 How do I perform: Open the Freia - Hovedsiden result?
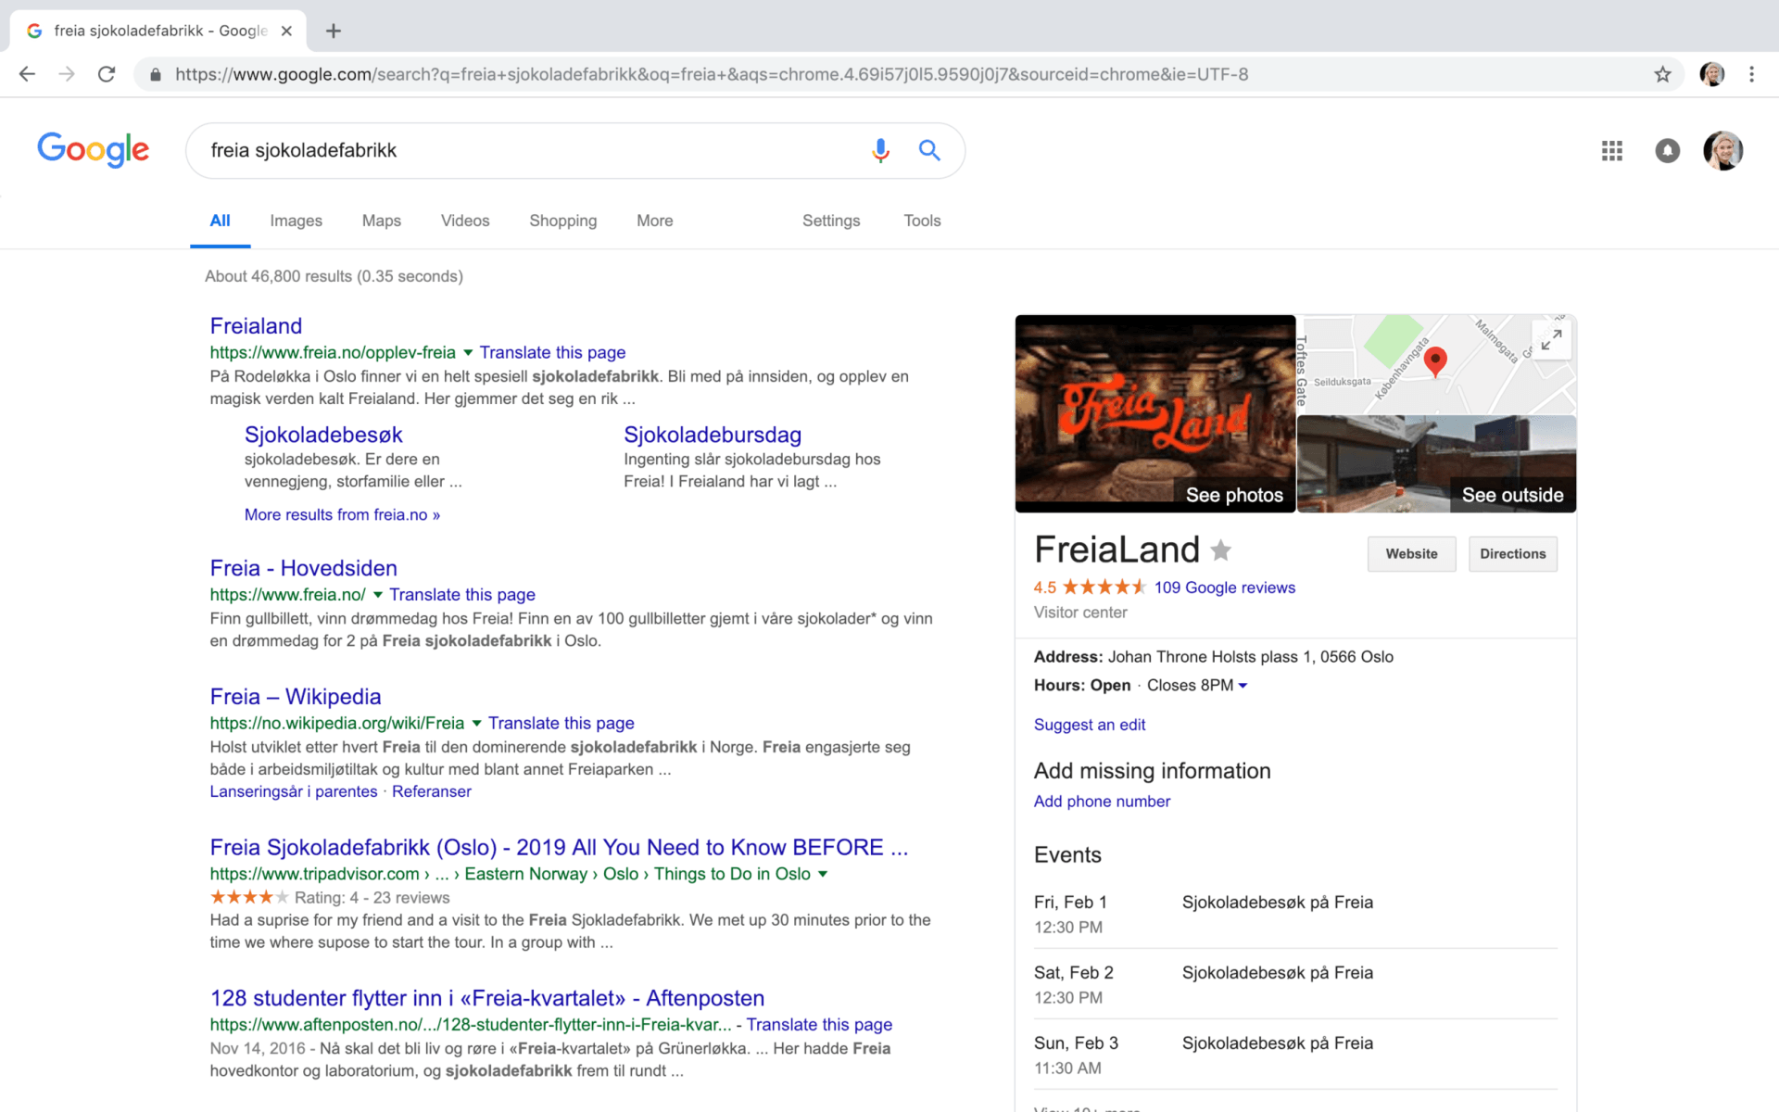tap(303, 568)
